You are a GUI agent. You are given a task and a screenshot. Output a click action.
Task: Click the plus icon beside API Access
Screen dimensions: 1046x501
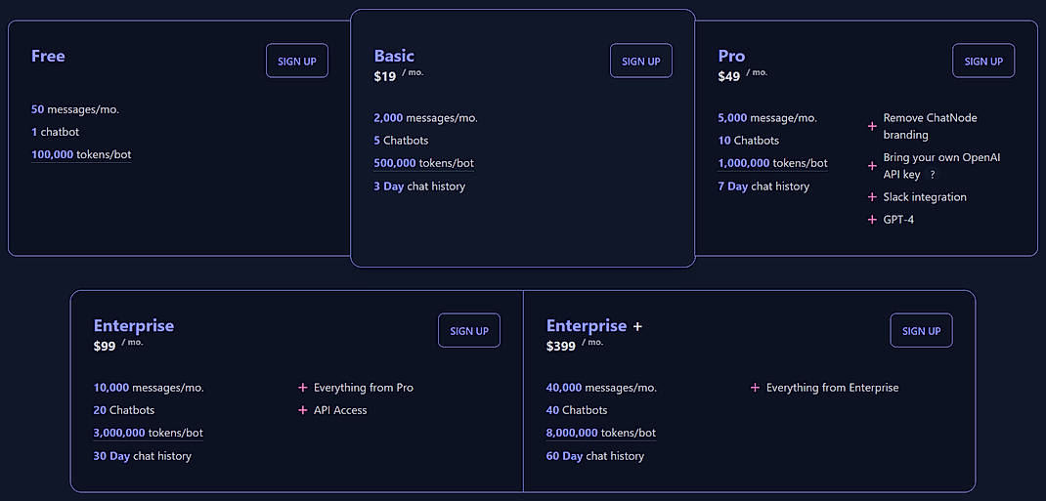[303, 410]
